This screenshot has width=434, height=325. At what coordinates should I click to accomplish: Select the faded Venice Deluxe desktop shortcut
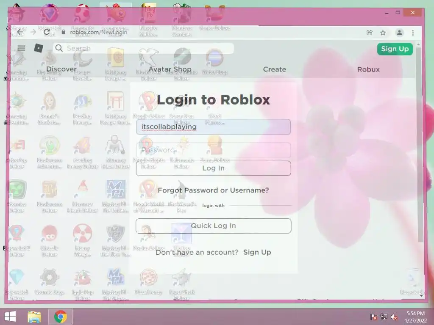(x=214, y=17)
